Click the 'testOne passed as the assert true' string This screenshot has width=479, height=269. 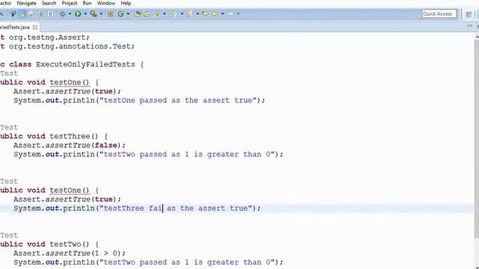(178, 100)
